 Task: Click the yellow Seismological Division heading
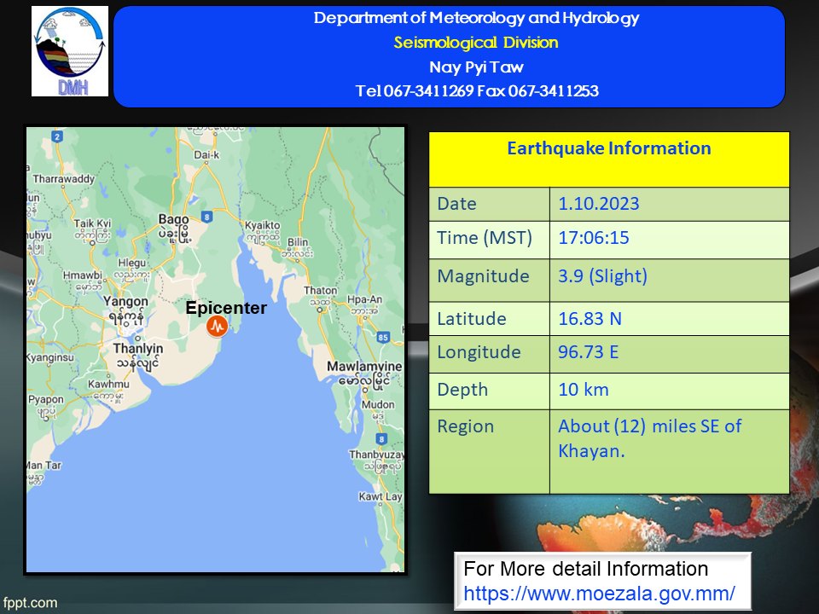476,43
